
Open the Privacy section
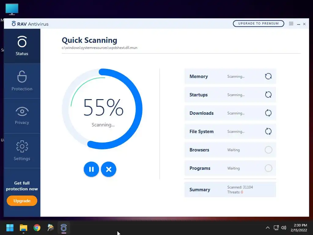[22, 116]
